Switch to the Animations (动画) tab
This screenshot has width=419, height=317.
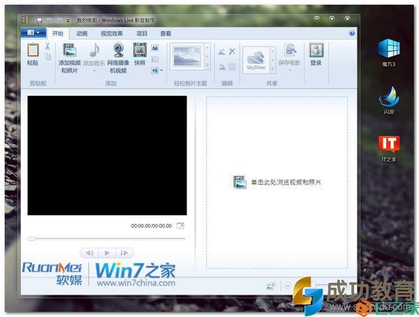point(82,33)
